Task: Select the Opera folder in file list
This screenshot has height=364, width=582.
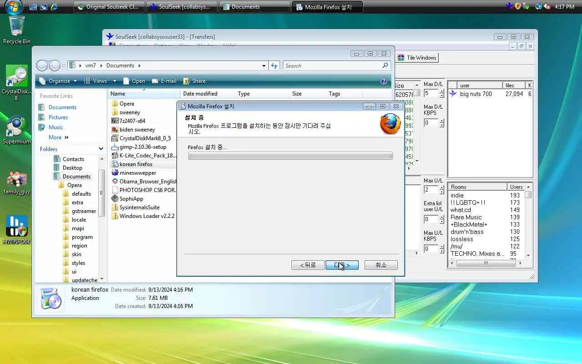Action: pyautogui.click(x=123, y=104)
